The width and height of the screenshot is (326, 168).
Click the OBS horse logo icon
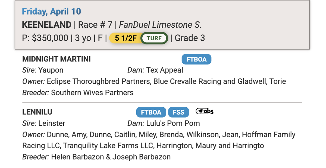click(205, 111)
